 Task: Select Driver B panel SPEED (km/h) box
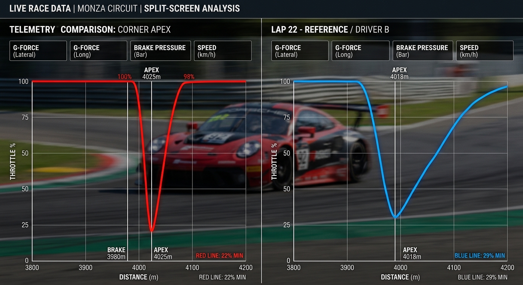point(485,51)
